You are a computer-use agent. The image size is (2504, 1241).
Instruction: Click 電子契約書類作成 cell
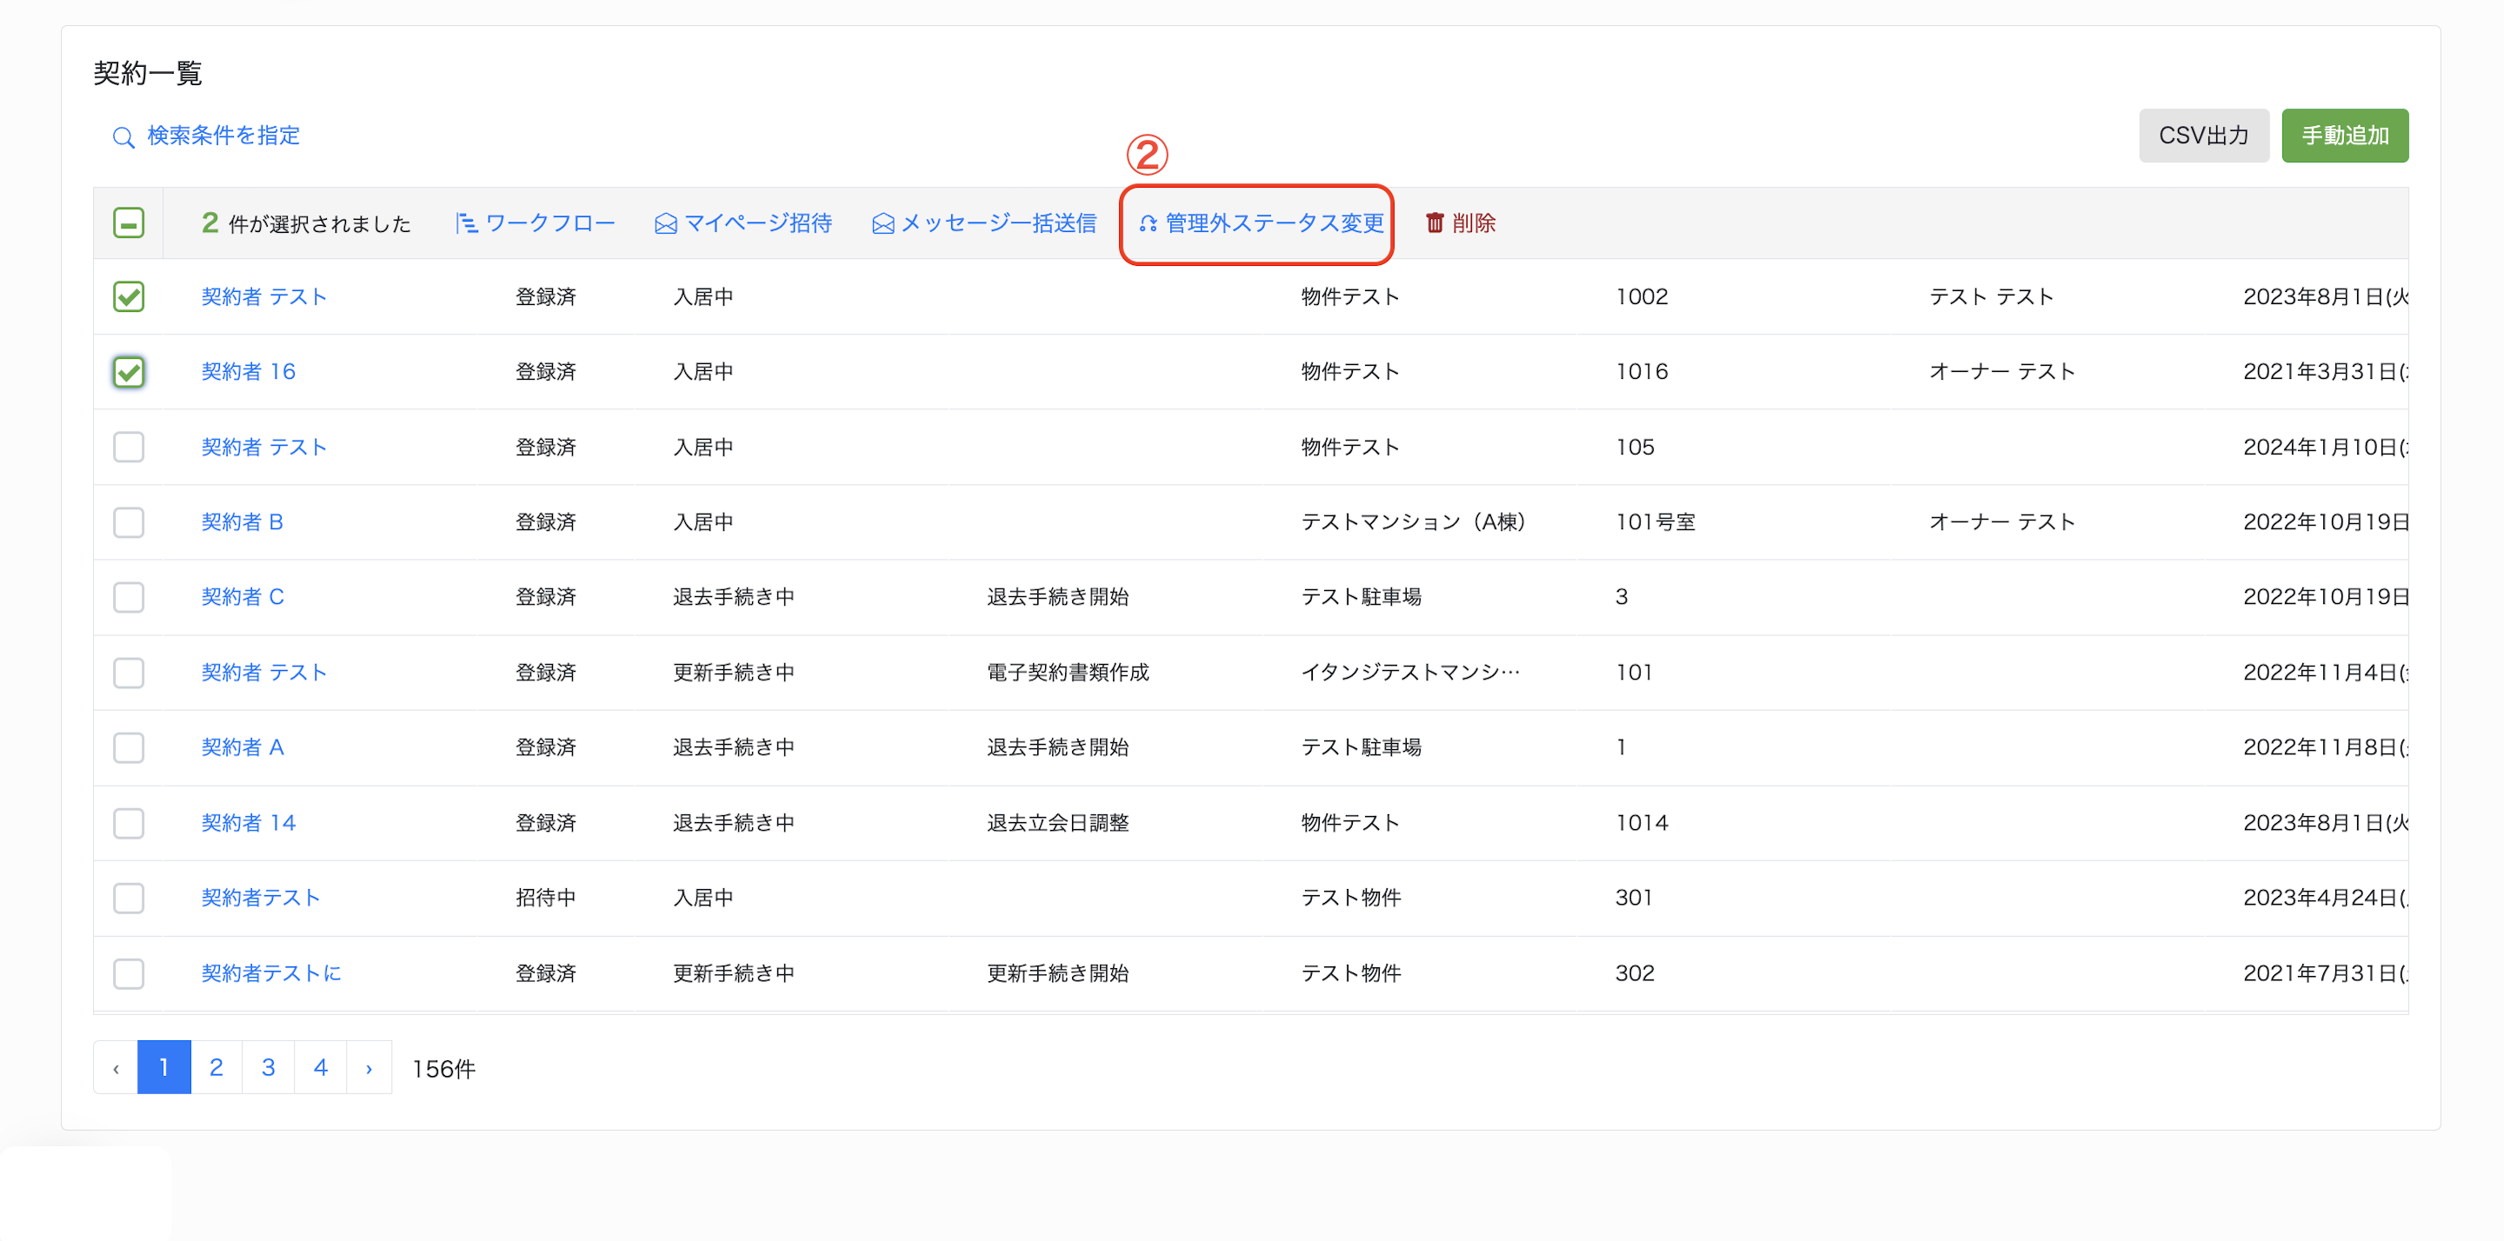1068,673
